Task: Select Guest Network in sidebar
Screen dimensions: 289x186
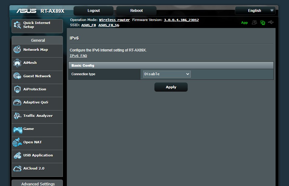Action: coord(37,77)
